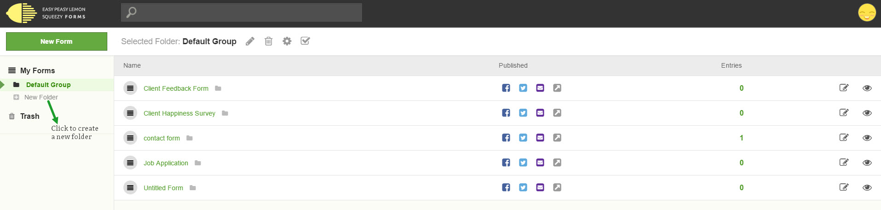
Task: Open the Client Happiness Survey form link
Action: click(180, 113)
